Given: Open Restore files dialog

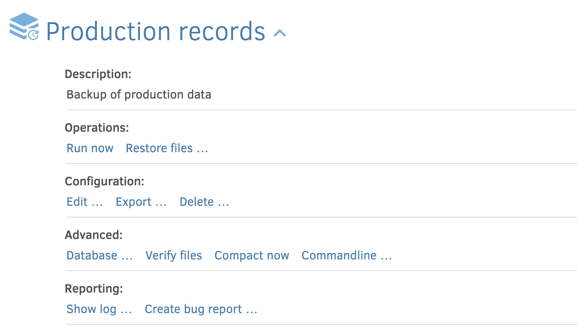Looking at the screenshot, I should (x=167, y=148).
